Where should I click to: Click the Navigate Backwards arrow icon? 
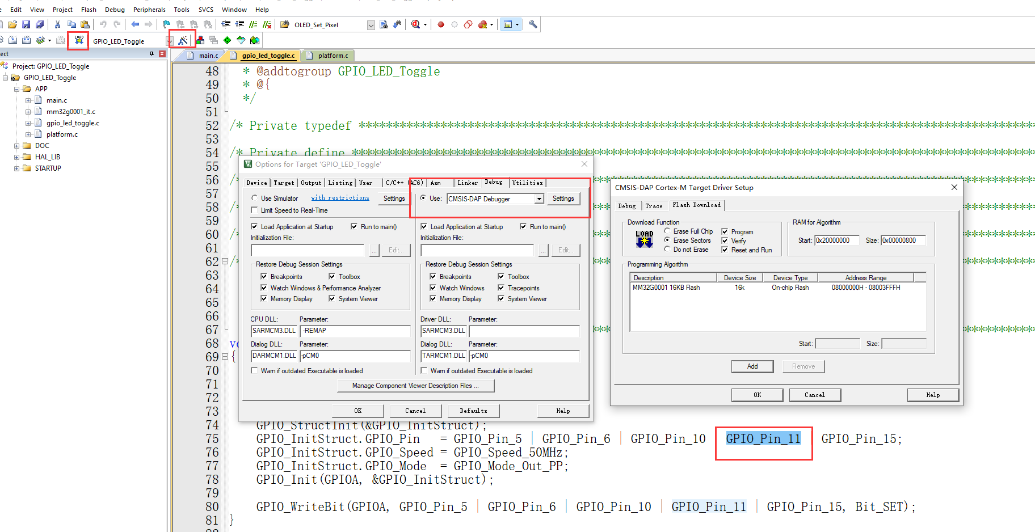click(135, 24)
